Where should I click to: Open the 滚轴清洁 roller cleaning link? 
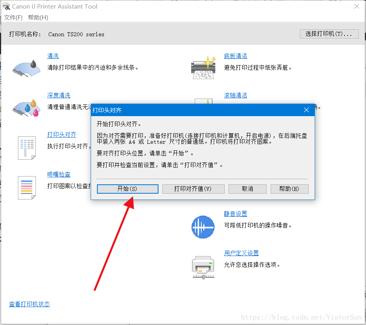[x=235, y=95]
